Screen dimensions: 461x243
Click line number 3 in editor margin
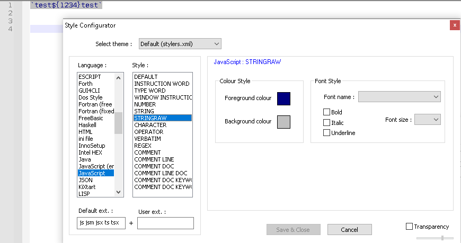point(10,21)
